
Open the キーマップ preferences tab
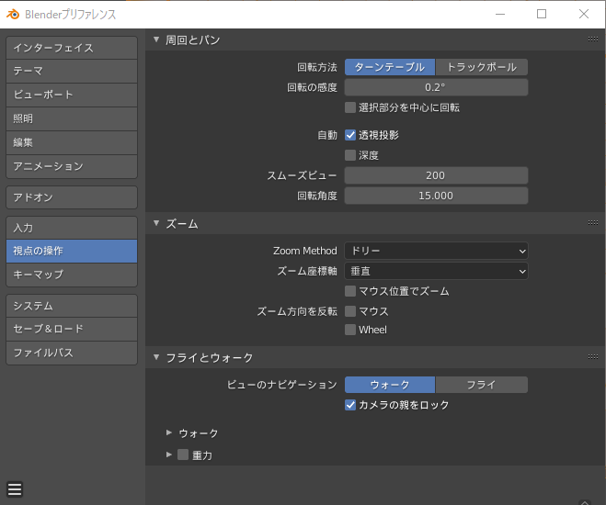click(72, 275)
